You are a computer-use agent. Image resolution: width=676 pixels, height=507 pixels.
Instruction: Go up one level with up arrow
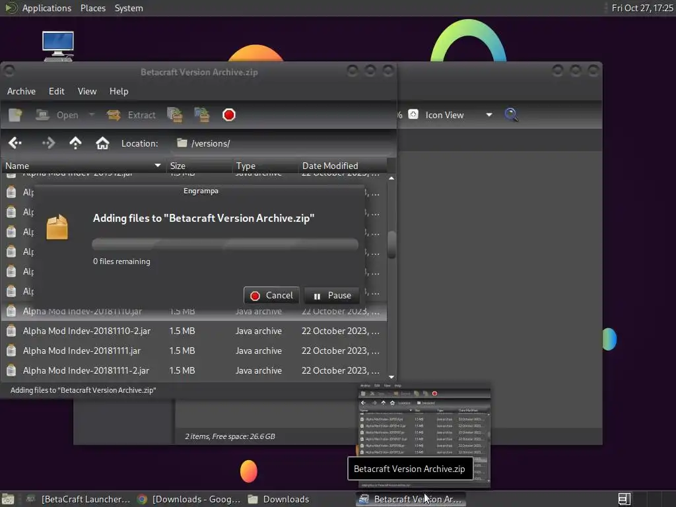pyautogui.click(x=75, y=143)
